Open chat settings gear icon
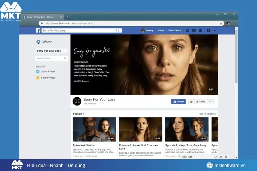 (226, 157)
